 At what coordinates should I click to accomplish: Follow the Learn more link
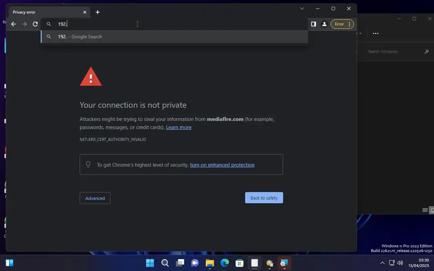tap(179, 127)
